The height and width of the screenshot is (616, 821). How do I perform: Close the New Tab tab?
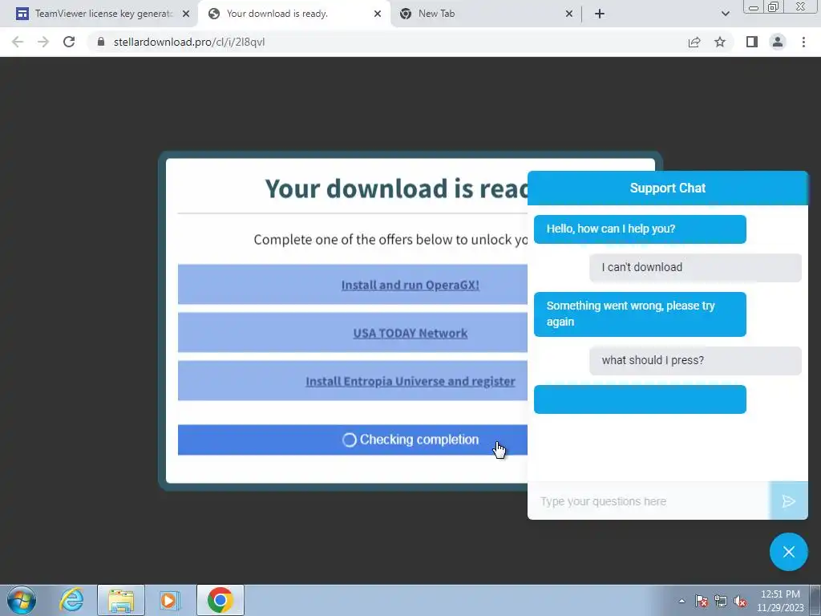point(569,14)
